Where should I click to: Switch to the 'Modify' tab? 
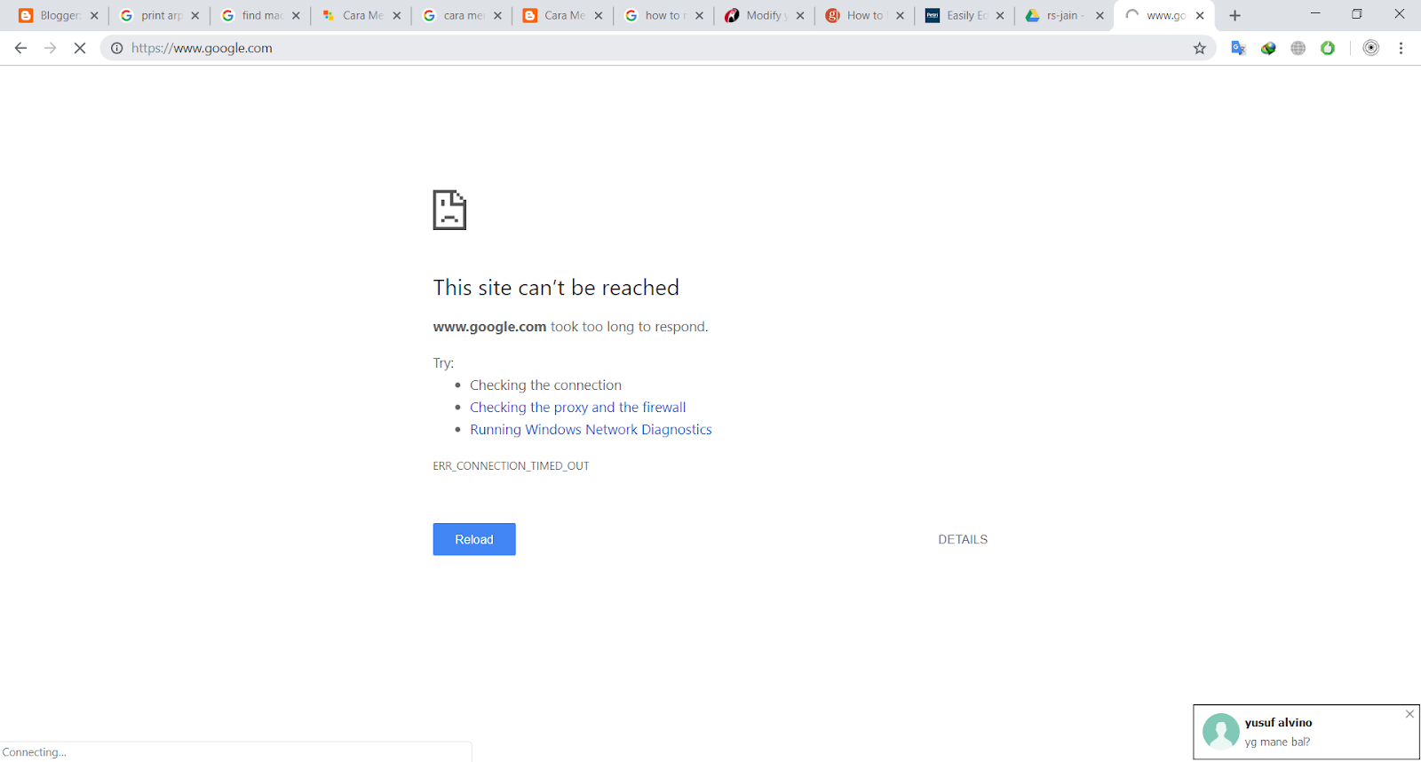(x=764, y=15)
